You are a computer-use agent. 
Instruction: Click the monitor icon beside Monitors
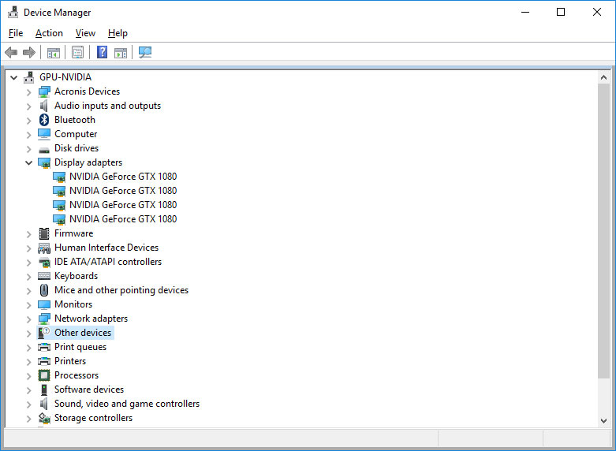click(44, 304)
